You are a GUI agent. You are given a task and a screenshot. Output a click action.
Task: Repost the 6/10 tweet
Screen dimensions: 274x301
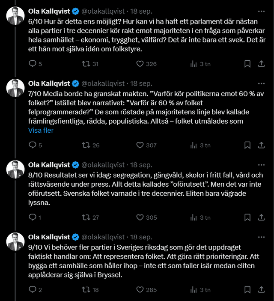(x=85, y=64)
